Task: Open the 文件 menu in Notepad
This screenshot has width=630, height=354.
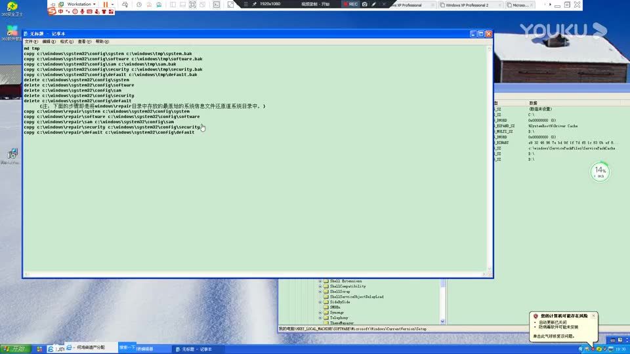Action: click(x=31, y=42)
